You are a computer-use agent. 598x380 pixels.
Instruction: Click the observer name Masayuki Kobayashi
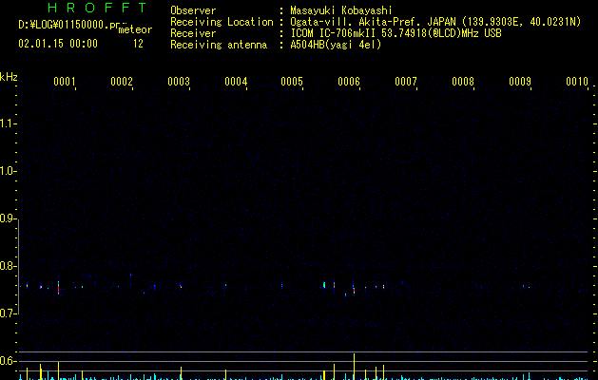coord(341,10)
